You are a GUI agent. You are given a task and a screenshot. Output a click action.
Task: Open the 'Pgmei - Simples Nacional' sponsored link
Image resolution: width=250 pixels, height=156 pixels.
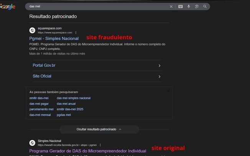(54, 39)
